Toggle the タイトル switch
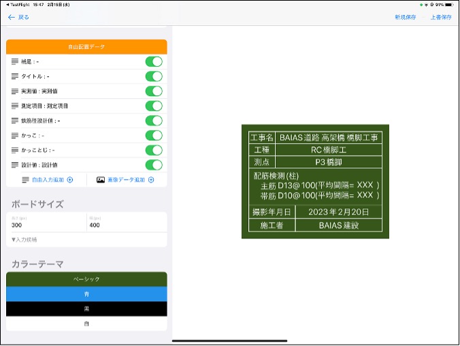Image resolution: width=460 pixels, height=346 pixels. (x=154, y=76)
